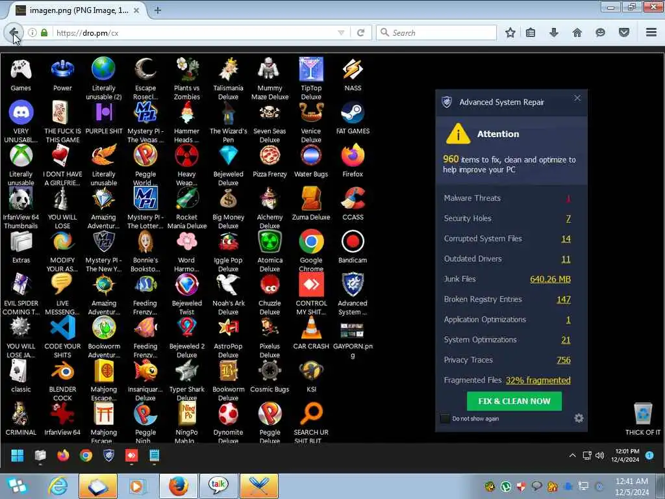The height and width of the screenshot is (499, 665).
Task: Open Advanced System Repair settings gear
Action: (579, 418)
